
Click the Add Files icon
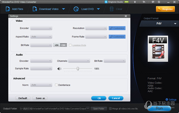click(8, 9)
